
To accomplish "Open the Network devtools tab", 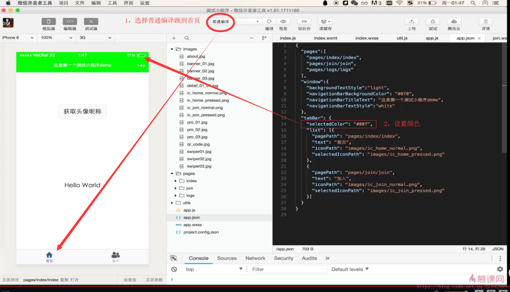I will 255,258.
